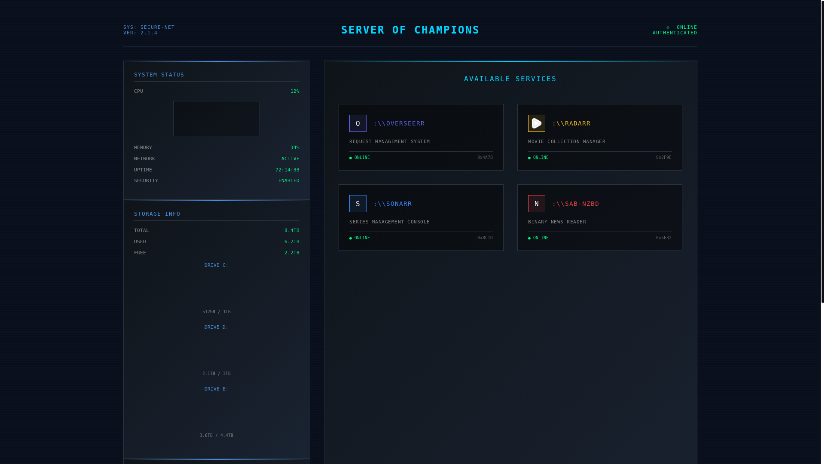The width and height of the screenshot is (825, 464).
Task: Open the :\\RADARR service link
Action: coord(571,123)
